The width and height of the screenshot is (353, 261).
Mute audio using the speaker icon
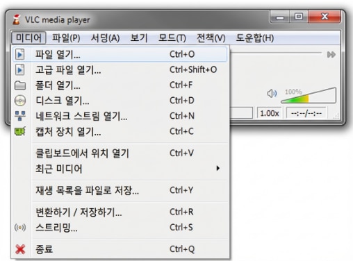click(x=272, y=94)
